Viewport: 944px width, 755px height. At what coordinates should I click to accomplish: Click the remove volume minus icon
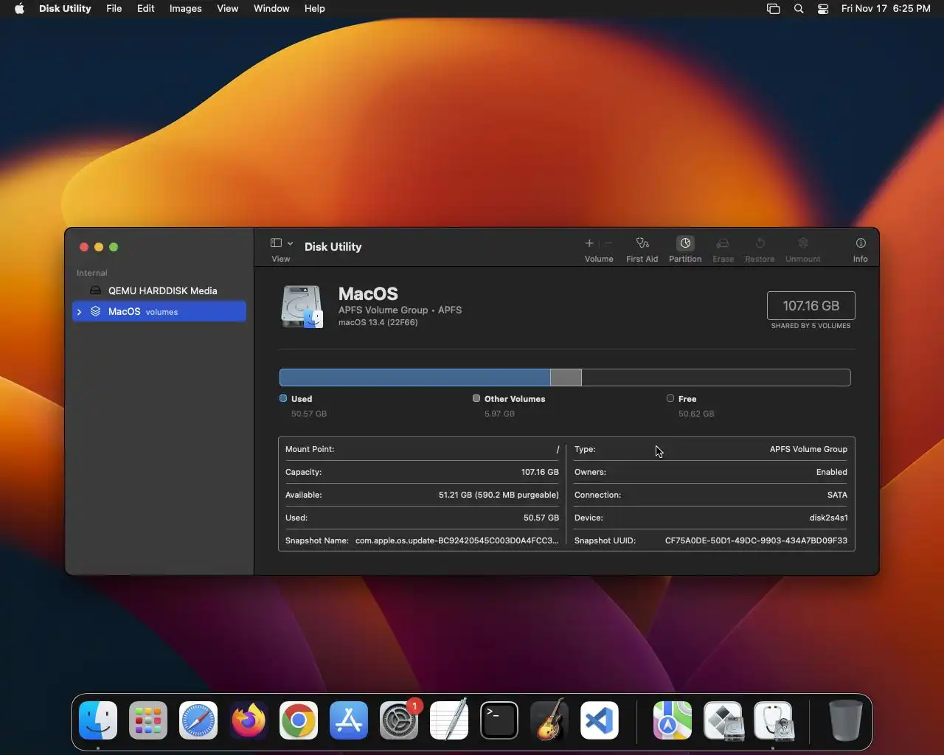coord(608,243)
